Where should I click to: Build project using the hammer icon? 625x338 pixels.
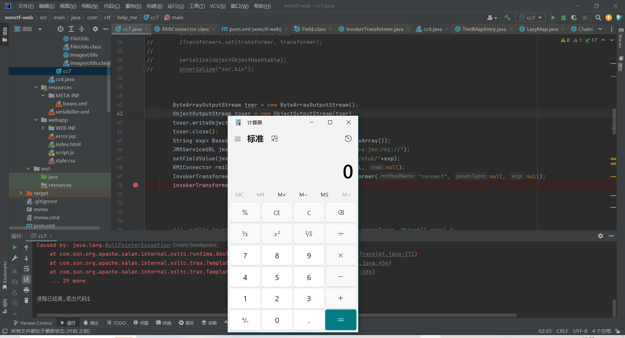507,18
